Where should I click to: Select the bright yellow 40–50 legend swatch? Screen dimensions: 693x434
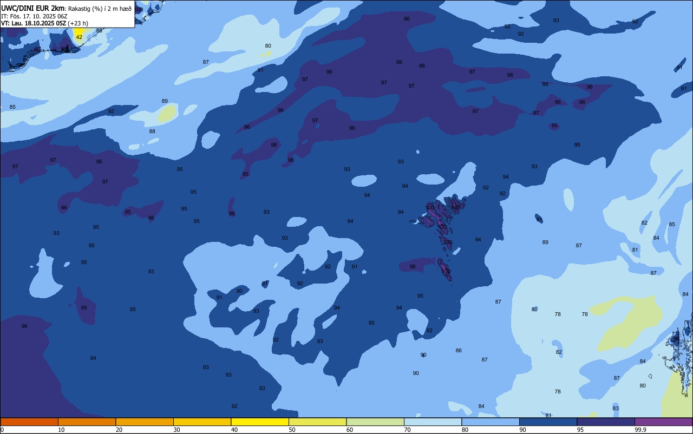point(260,422)
